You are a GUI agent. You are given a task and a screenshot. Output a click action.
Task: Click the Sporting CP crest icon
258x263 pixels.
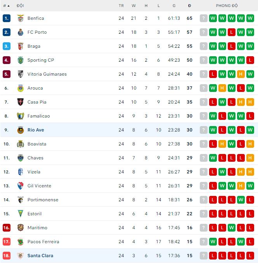21,60
